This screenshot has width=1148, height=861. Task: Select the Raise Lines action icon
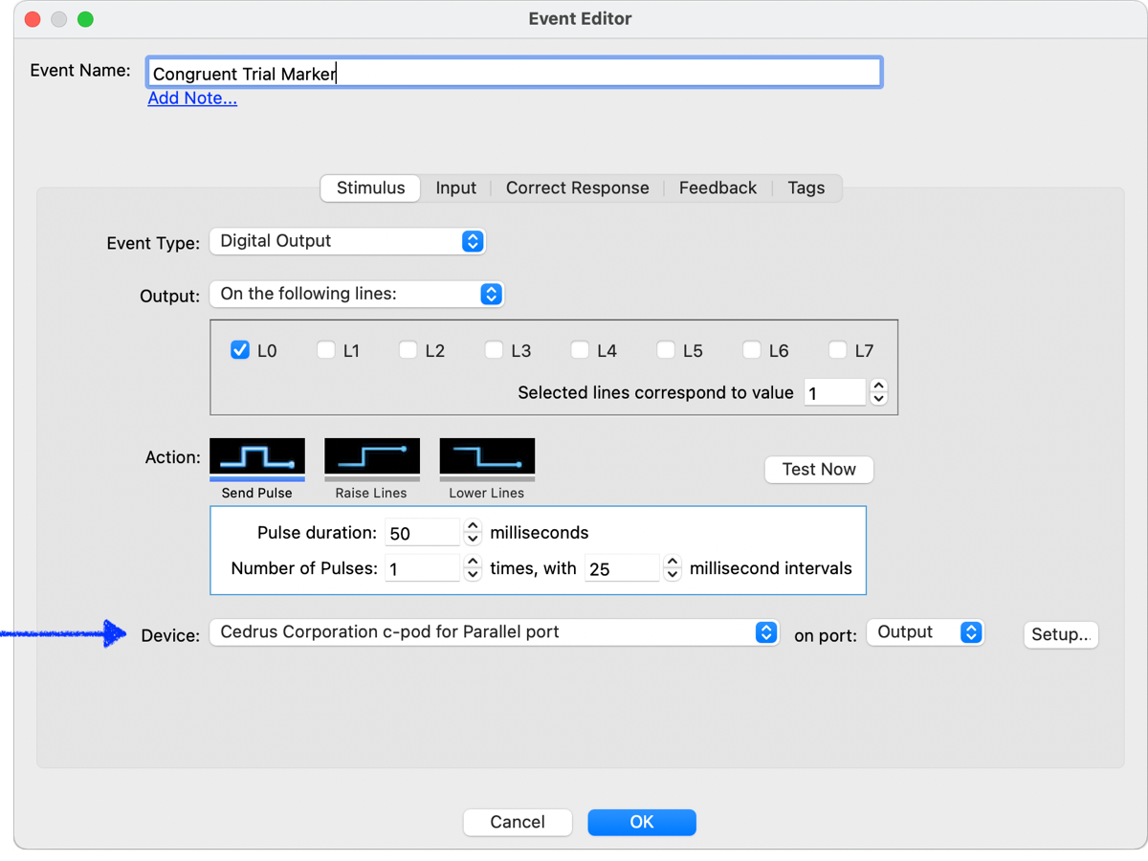tap(371, 457)
